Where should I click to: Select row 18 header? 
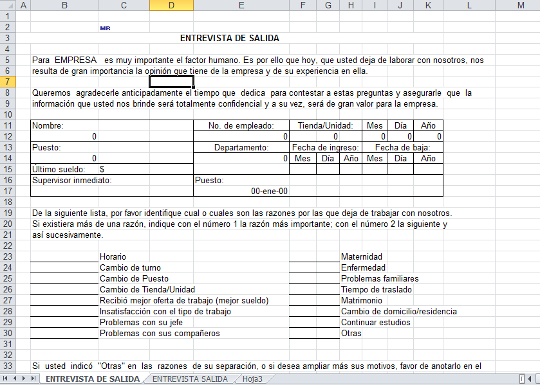[x=8, y=202]
